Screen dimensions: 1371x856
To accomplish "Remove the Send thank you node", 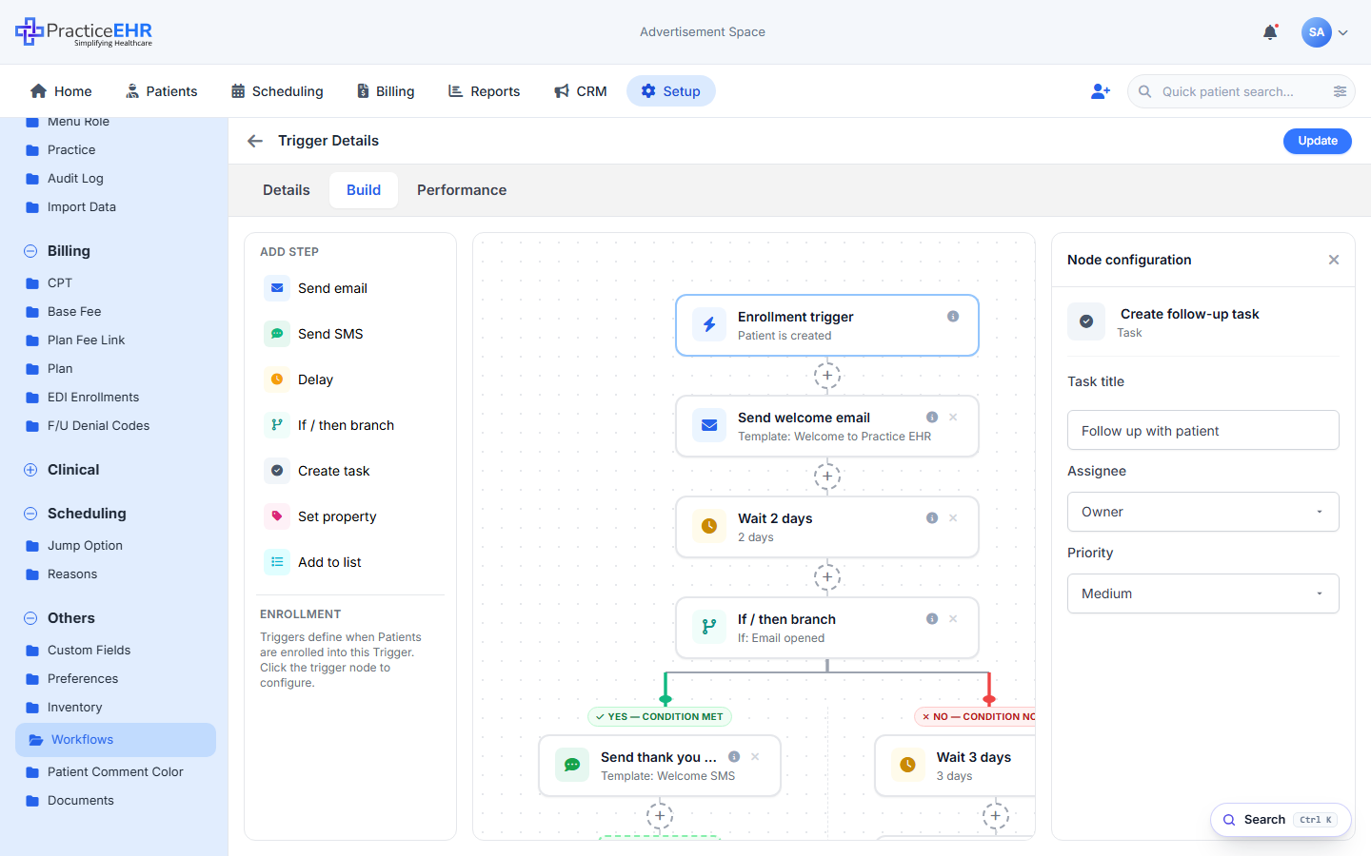I will coord(755,757).
